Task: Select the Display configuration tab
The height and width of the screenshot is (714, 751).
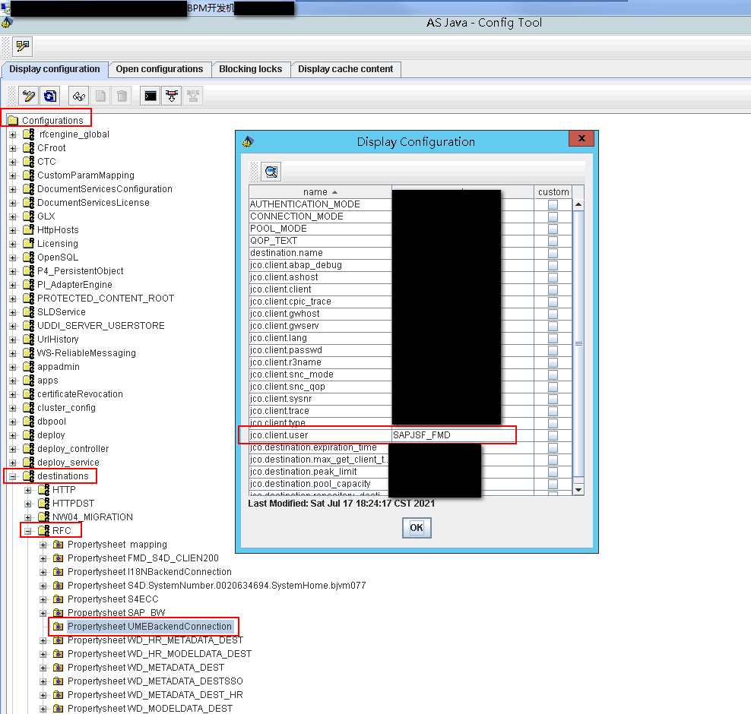Action: 55,69
